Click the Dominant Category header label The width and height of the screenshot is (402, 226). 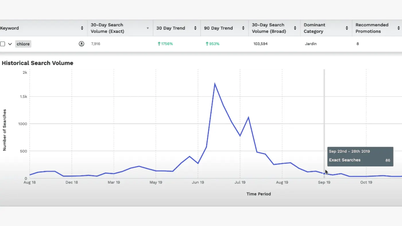314,28
